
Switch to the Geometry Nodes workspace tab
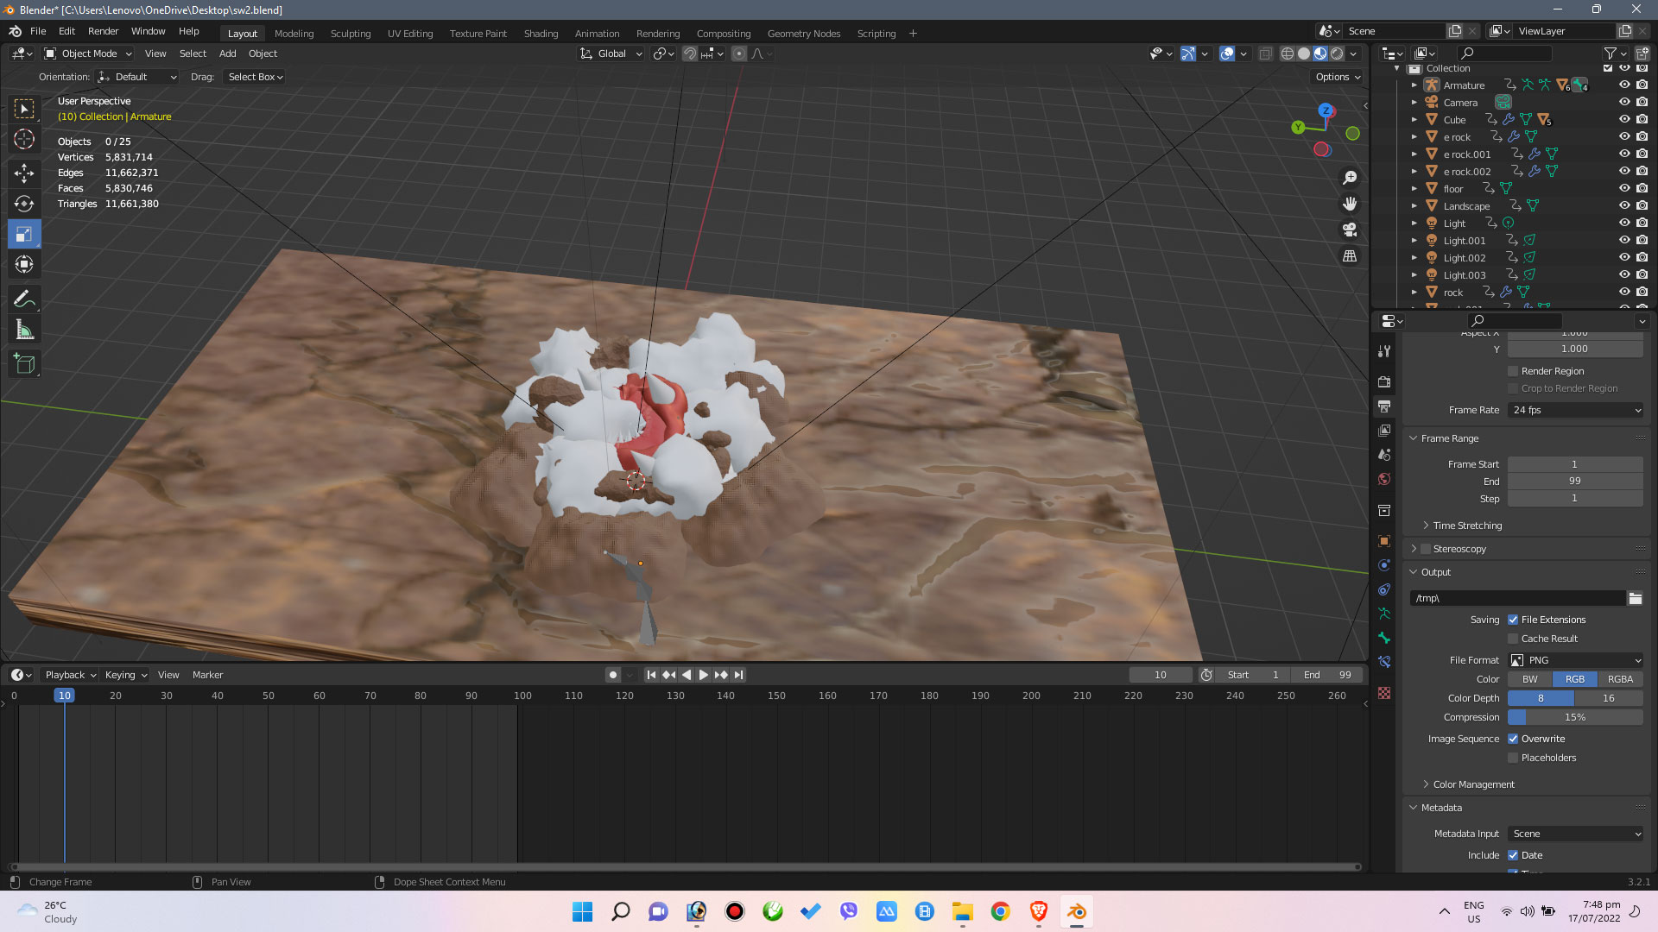point(804,34)
